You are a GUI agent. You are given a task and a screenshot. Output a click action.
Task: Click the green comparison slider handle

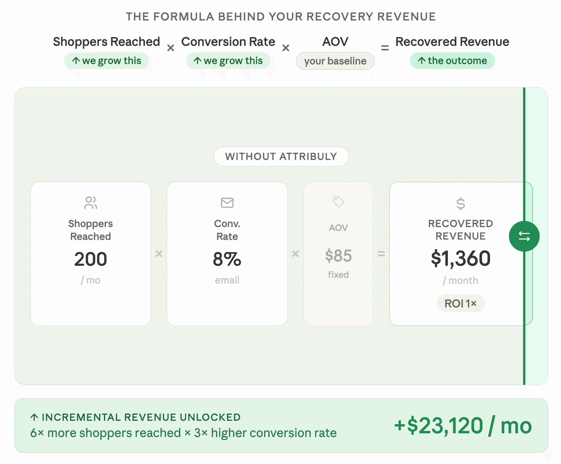tap(524, 236)
